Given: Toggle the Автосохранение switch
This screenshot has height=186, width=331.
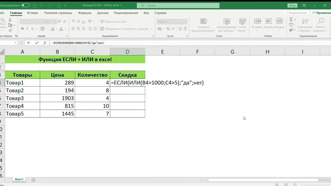Looking at the screenshot, I should (x=25, y=5).
